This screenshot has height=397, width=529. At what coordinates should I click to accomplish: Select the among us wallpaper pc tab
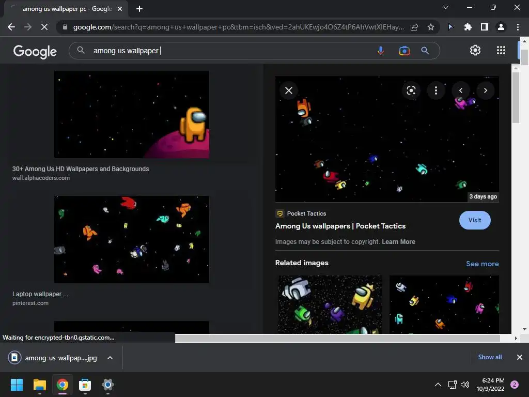tap(67, 9)
